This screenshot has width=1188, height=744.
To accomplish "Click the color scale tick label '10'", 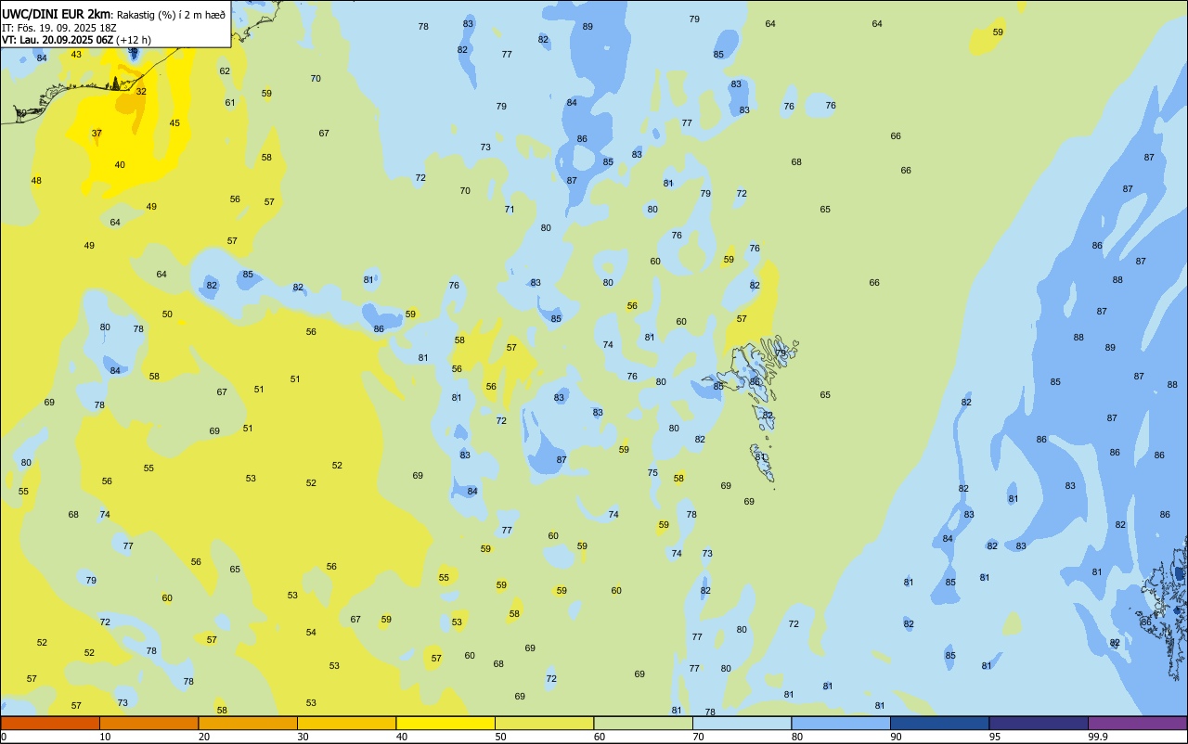I will coord(105,737).
